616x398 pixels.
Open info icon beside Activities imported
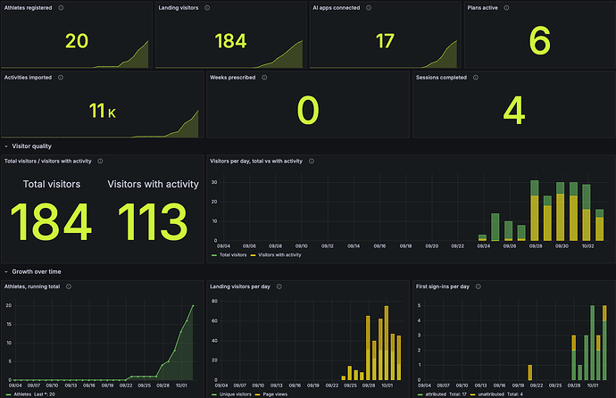[x=61, y=78]
